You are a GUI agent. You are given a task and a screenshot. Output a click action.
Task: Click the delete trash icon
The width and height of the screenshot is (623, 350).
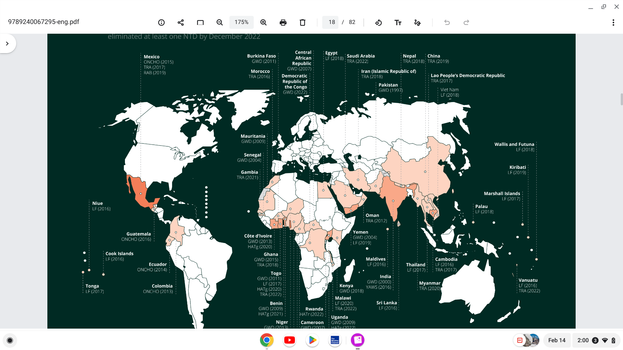pos(302,22)
